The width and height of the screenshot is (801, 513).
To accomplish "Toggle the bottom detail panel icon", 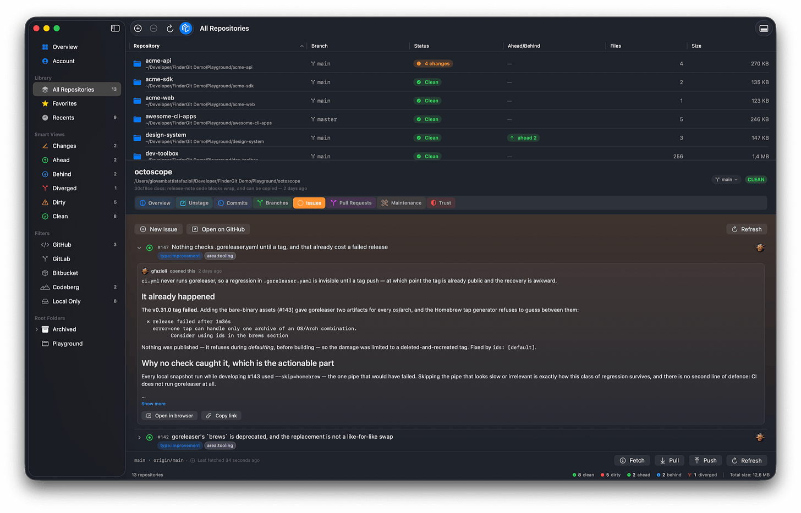I will tap(764, 28).
